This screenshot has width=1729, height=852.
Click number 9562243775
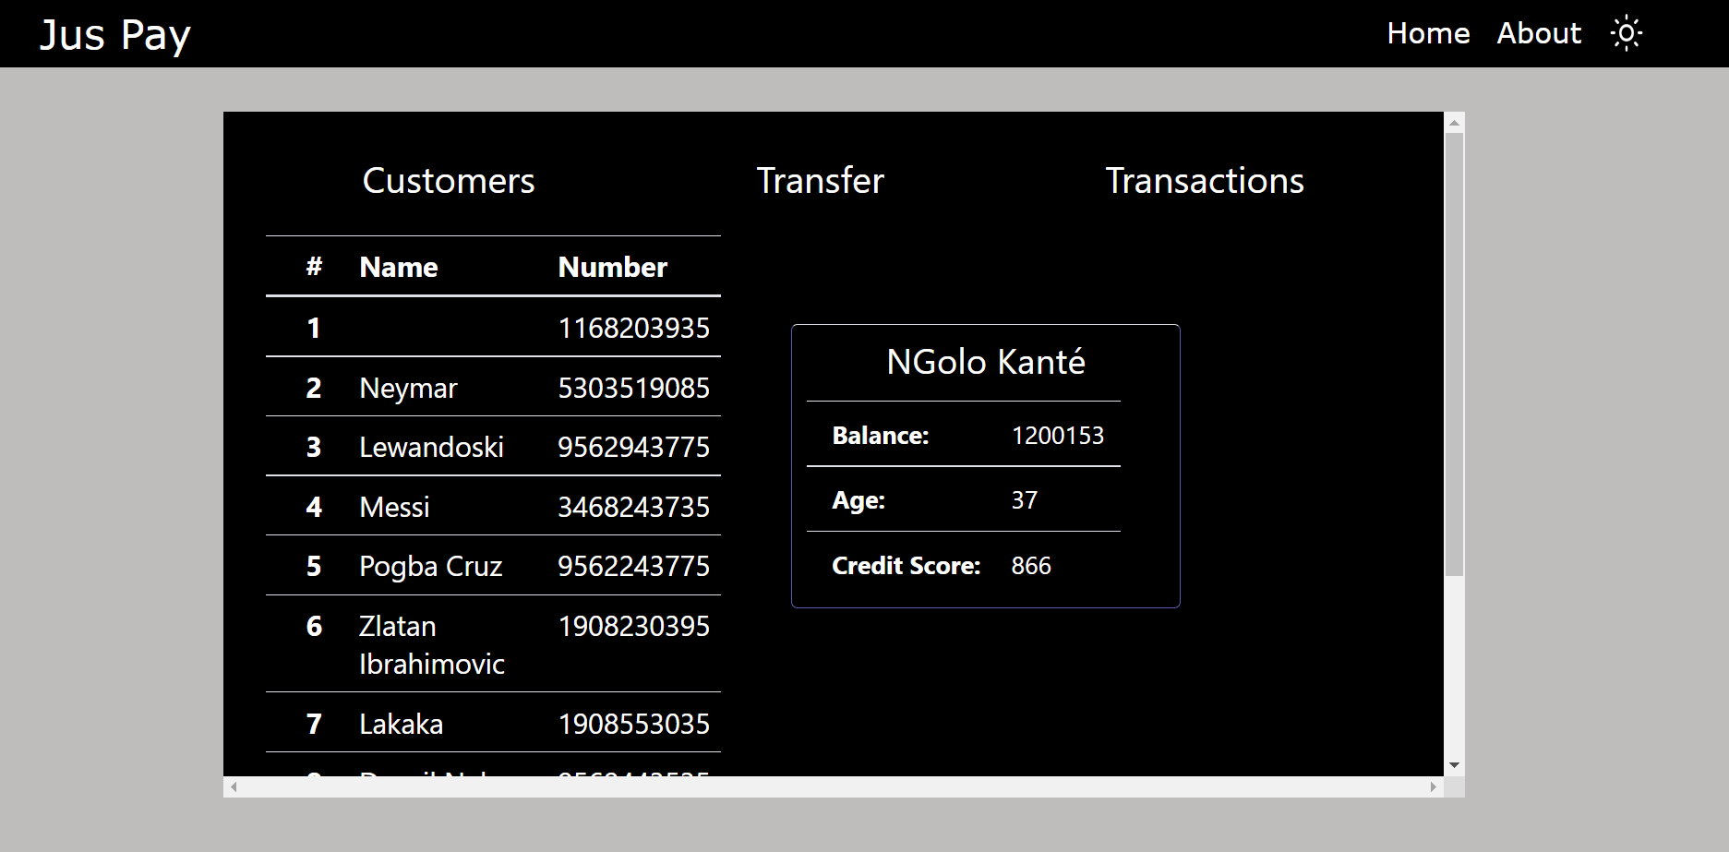click(634, 566)
